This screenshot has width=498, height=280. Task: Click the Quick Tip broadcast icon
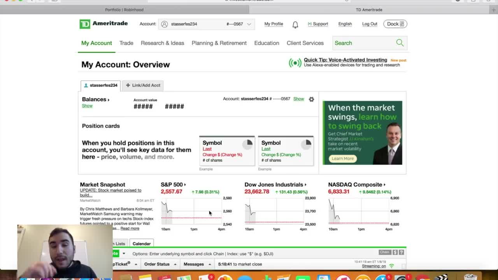(295, 63)
